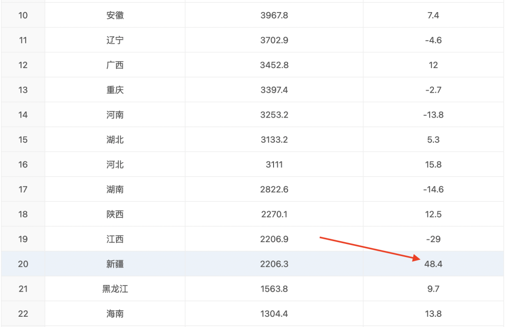Click value 3111 in 河北 row

click(274, 165)
